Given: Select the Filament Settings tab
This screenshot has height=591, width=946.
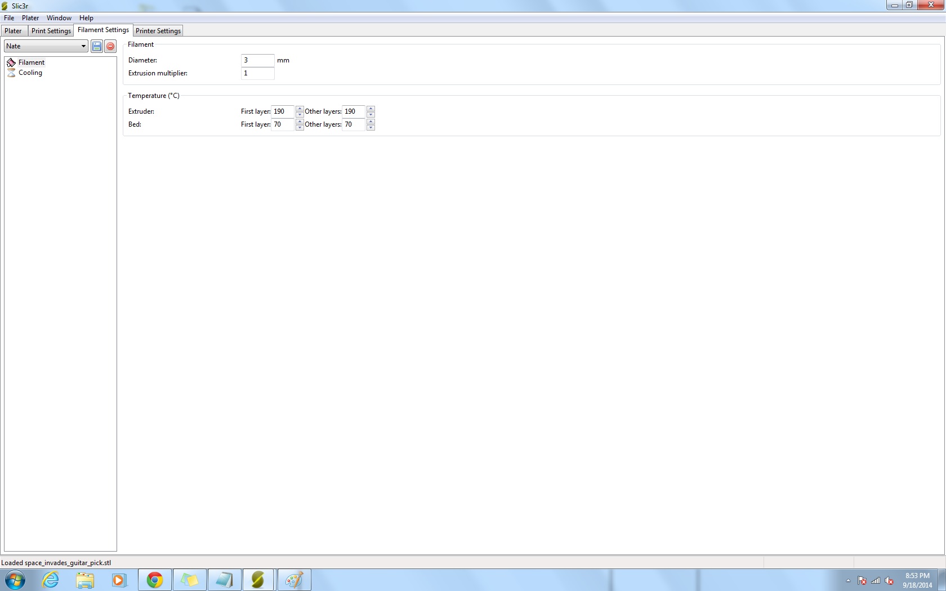Looking at the screenshot, I should coord(103,30).
